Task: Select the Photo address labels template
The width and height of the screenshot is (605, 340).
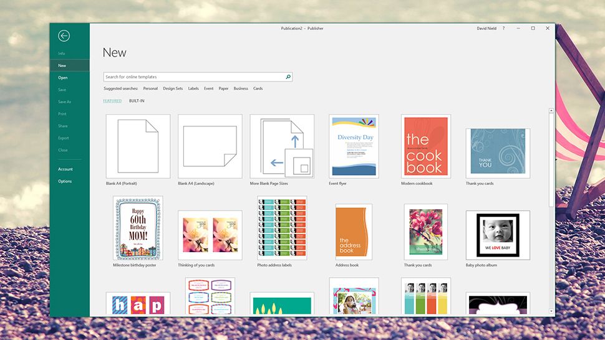Action: point(282,228)
